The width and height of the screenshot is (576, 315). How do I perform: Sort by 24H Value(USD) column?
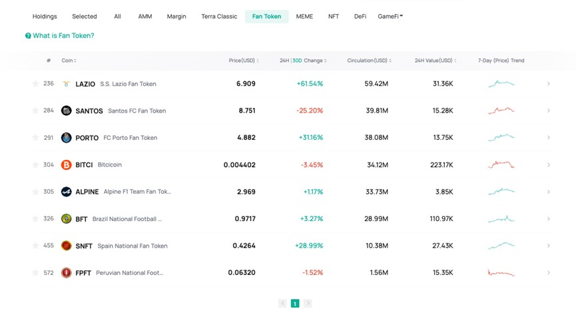(x=435, y=61)
